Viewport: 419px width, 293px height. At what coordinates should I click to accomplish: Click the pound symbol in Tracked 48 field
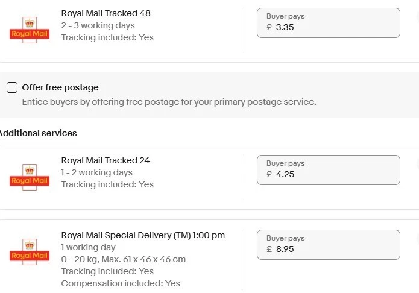(x=269, y=27)
